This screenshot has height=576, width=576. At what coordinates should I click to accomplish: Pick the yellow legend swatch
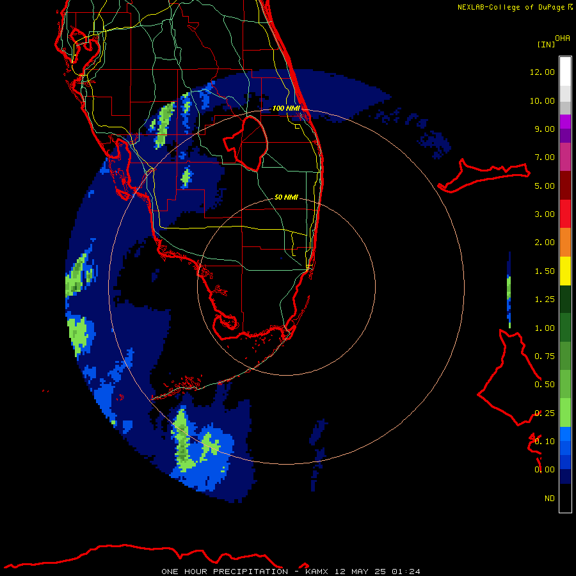565,271
